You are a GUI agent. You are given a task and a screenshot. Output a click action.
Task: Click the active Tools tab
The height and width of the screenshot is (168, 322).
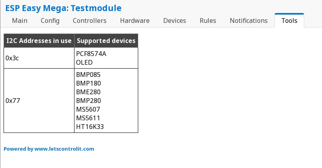tap(289, 21)
